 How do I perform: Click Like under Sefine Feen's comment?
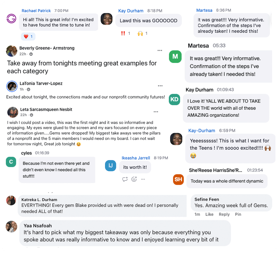click(x=209, y=214)
